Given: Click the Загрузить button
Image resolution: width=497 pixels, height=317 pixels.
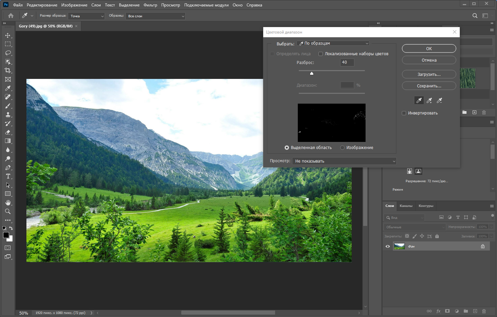Looking at the screenshot, I should click(x=429, y=75).
